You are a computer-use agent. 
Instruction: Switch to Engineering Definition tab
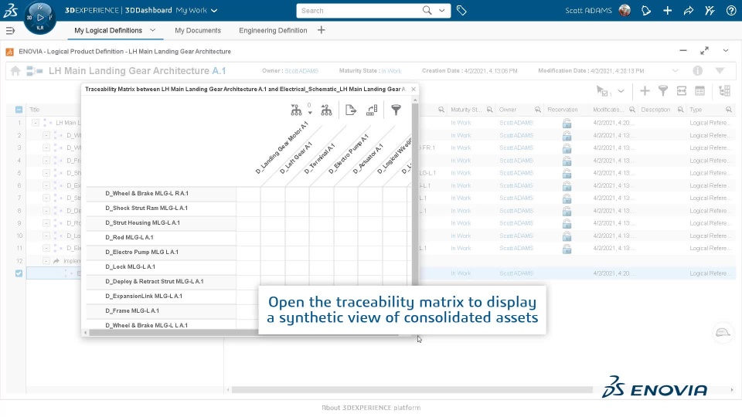coord(273,30)
